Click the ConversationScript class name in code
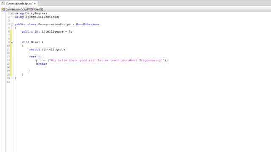Viewport: 271px width, 152px height. (54, 24)
